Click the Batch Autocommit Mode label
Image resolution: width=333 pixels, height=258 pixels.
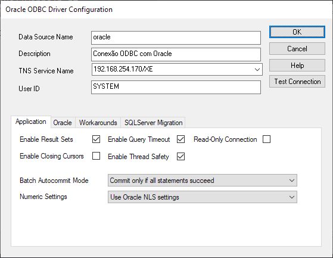click(x=54, y=181)
